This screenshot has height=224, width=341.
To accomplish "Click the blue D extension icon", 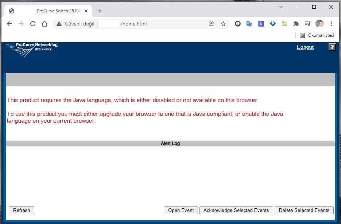I will pos(261,24).
